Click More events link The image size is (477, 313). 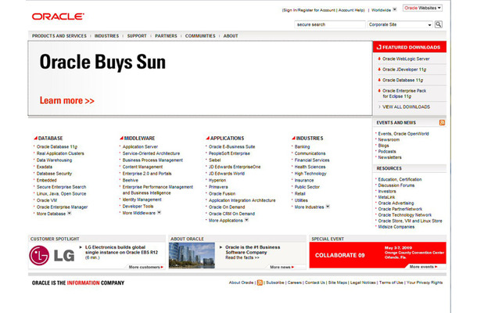pyautogui.click(x=423, y=267)
